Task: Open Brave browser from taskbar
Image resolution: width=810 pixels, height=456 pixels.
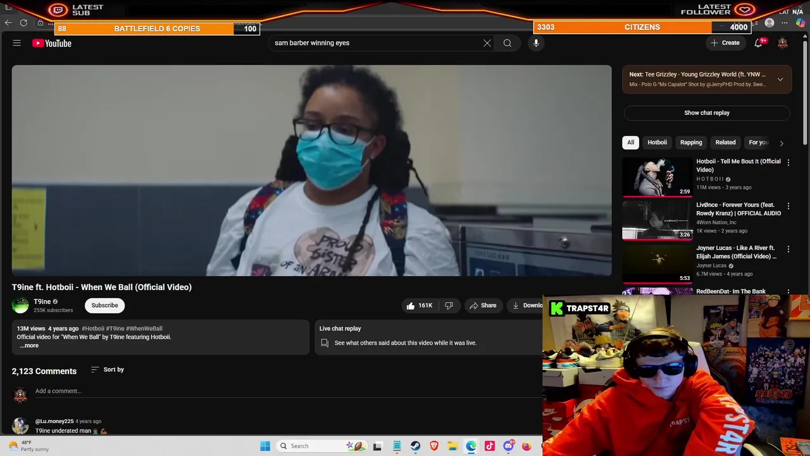Action: (x=434, y=446)
